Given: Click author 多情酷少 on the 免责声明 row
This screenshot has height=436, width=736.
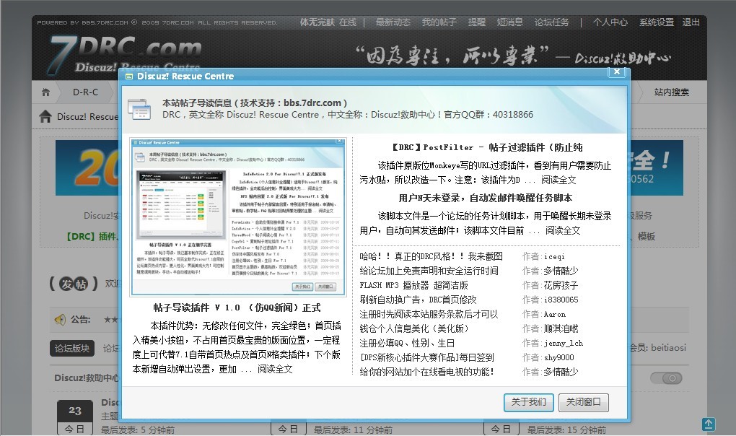Looking at the screenshot, I should 561,271.
